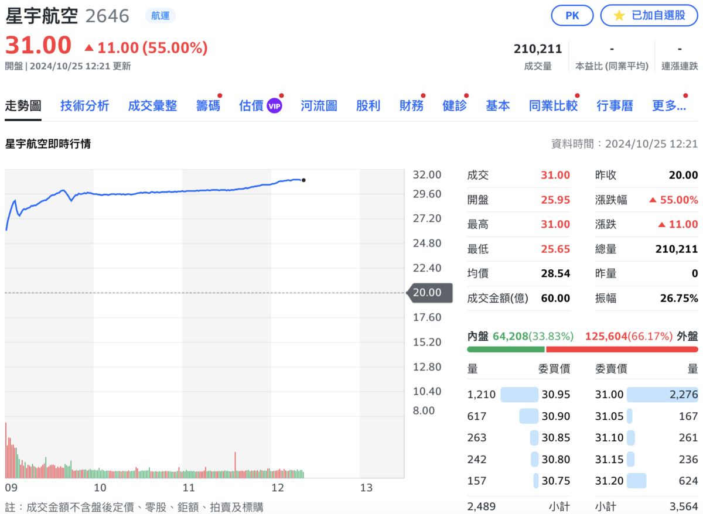Click the 星宇航空即時行情 section title
This screenshot has width=703, height=514.
[x=48, y=143]
